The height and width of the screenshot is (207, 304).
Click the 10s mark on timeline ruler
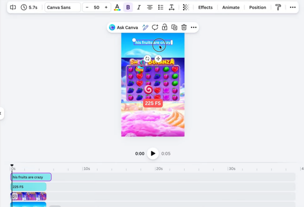click(86, 169)
